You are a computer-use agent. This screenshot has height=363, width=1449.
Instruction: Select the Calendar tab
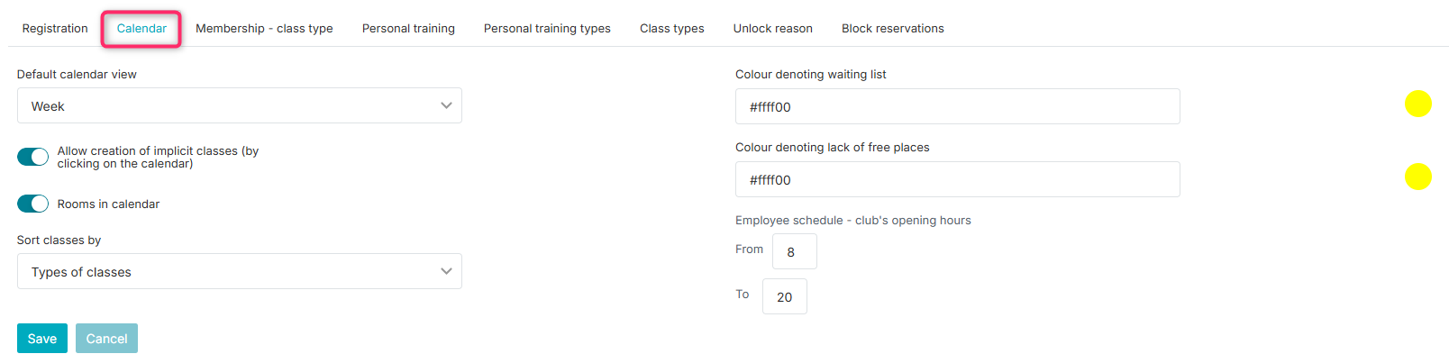pyautogui.click(x=141, y=29)
